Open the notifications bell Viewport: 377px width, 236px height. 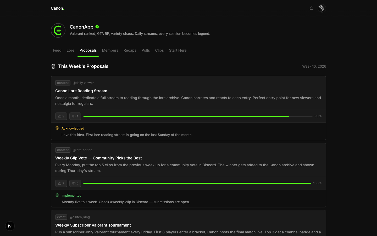[311, 8]
